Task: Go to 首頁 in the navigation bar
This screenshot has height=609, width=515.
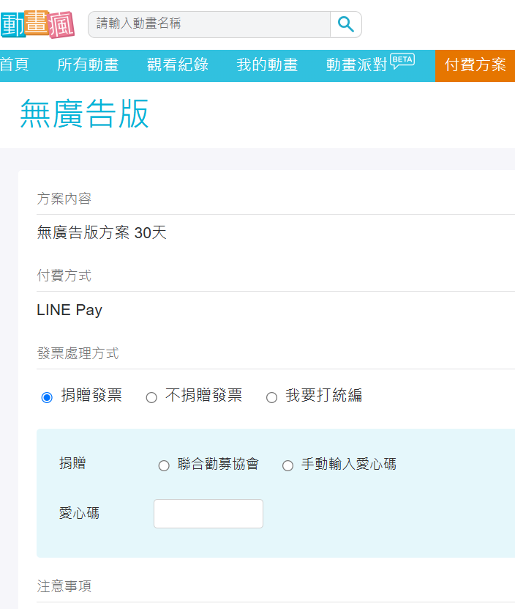Action: [x=14, y=65]
